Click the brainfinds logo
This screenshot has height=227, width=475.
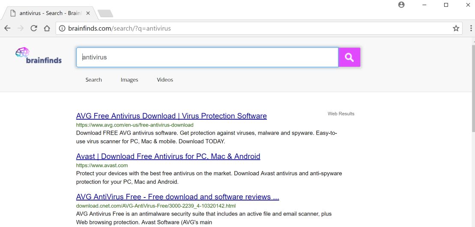(x=39, y=56)
